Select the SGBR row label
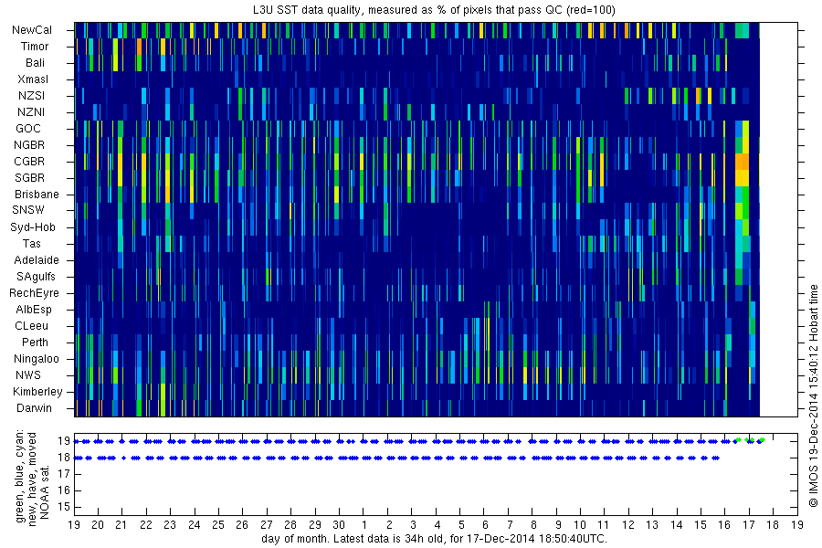The image size is (822, 548). click(29, 178)
